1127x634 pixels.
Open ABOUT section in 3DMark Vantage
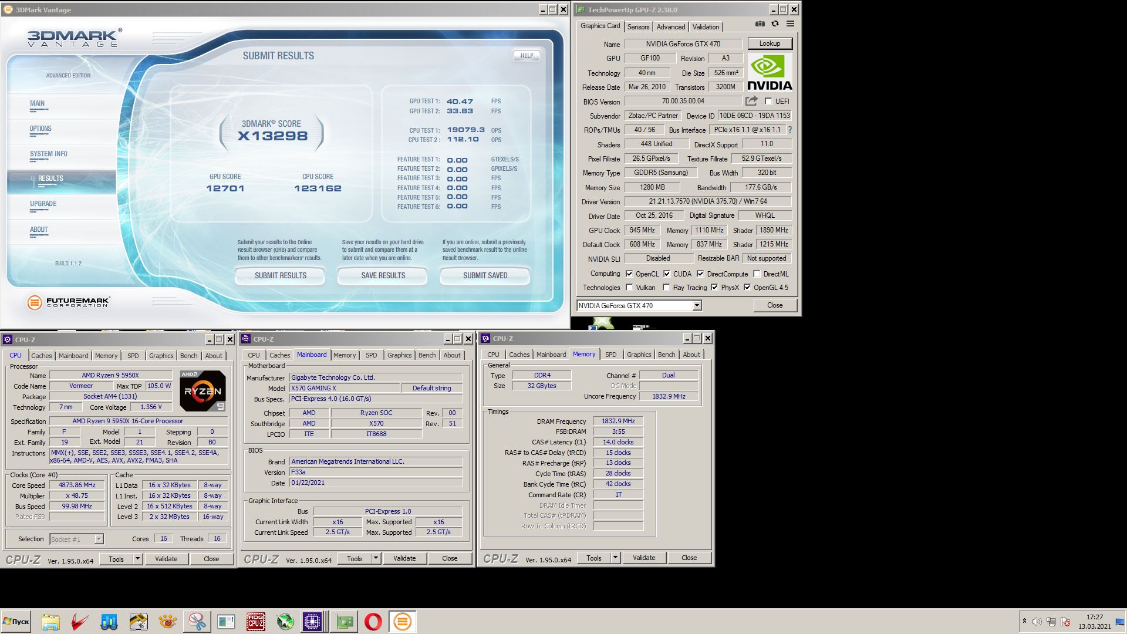click(39, 230)
